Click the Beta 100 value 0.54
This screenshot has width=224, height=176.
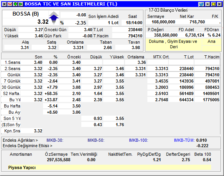tap(207, 160)
